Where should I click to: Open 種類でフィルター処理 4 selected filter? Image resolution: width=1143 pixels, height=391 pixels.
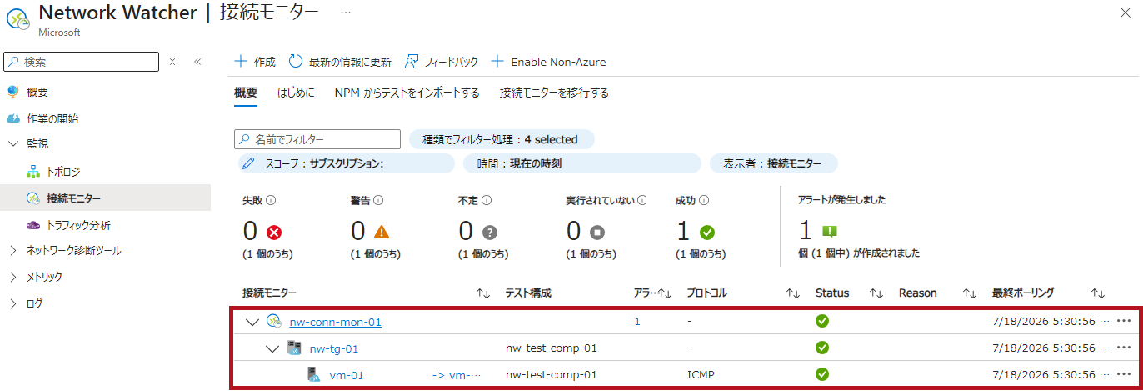click(x=502, y=139)
